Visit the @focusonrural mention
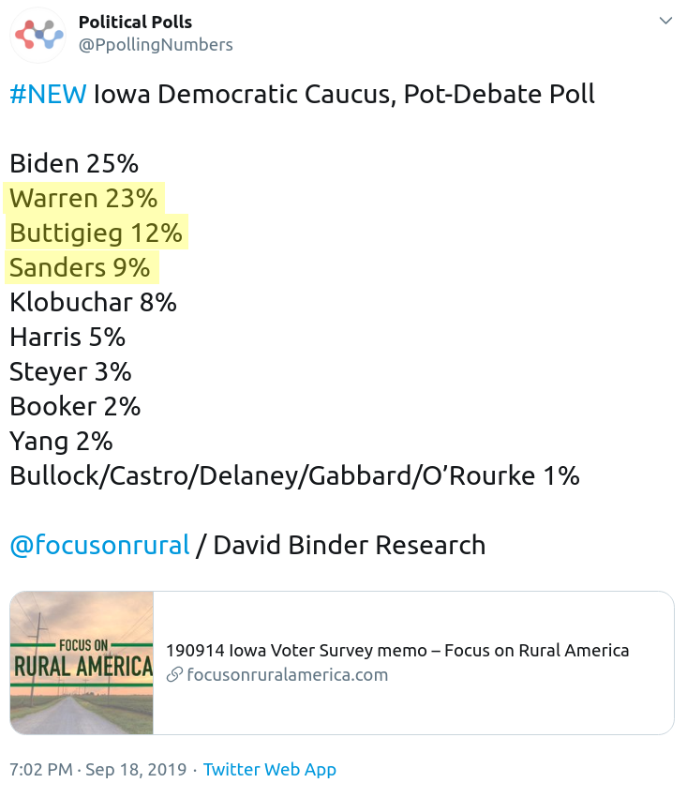Image resolution: width=687 pixels, height=798 pixels. (99, 545)
